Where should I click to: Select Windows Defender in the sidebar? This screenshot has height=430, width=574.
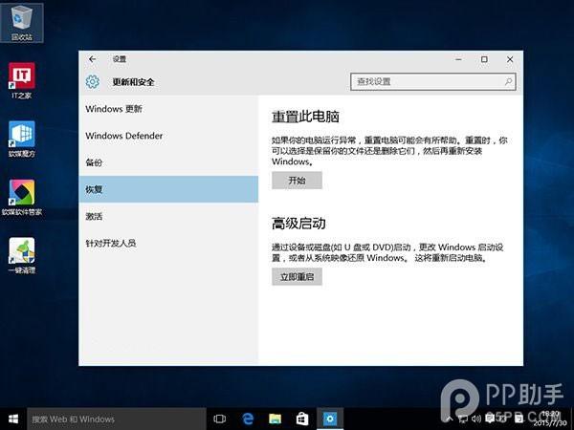click(168, 136)
